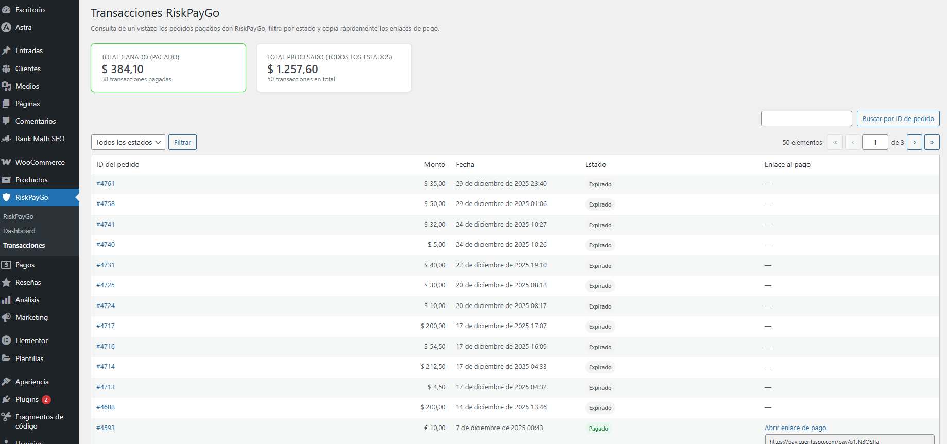Click the current page number field

click(875, 142)
